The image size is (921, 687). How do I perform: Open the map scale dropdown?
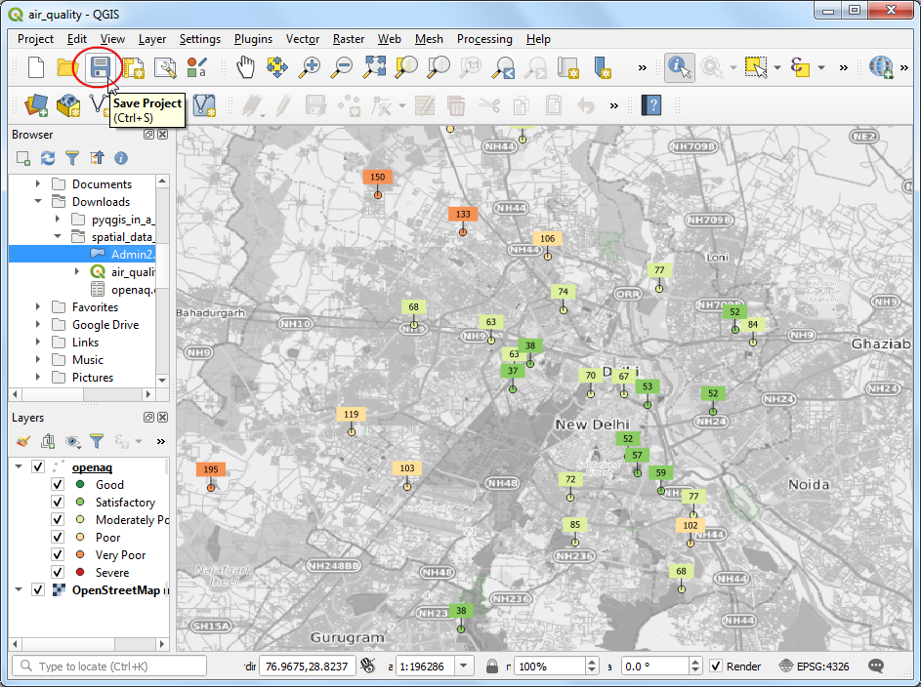(464, 666)
